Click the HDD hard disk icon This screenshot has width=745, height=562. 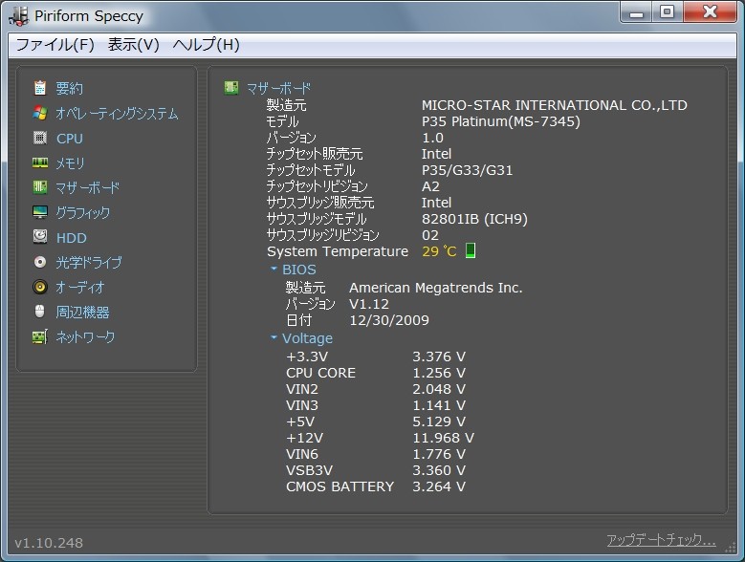click(40, 236)
